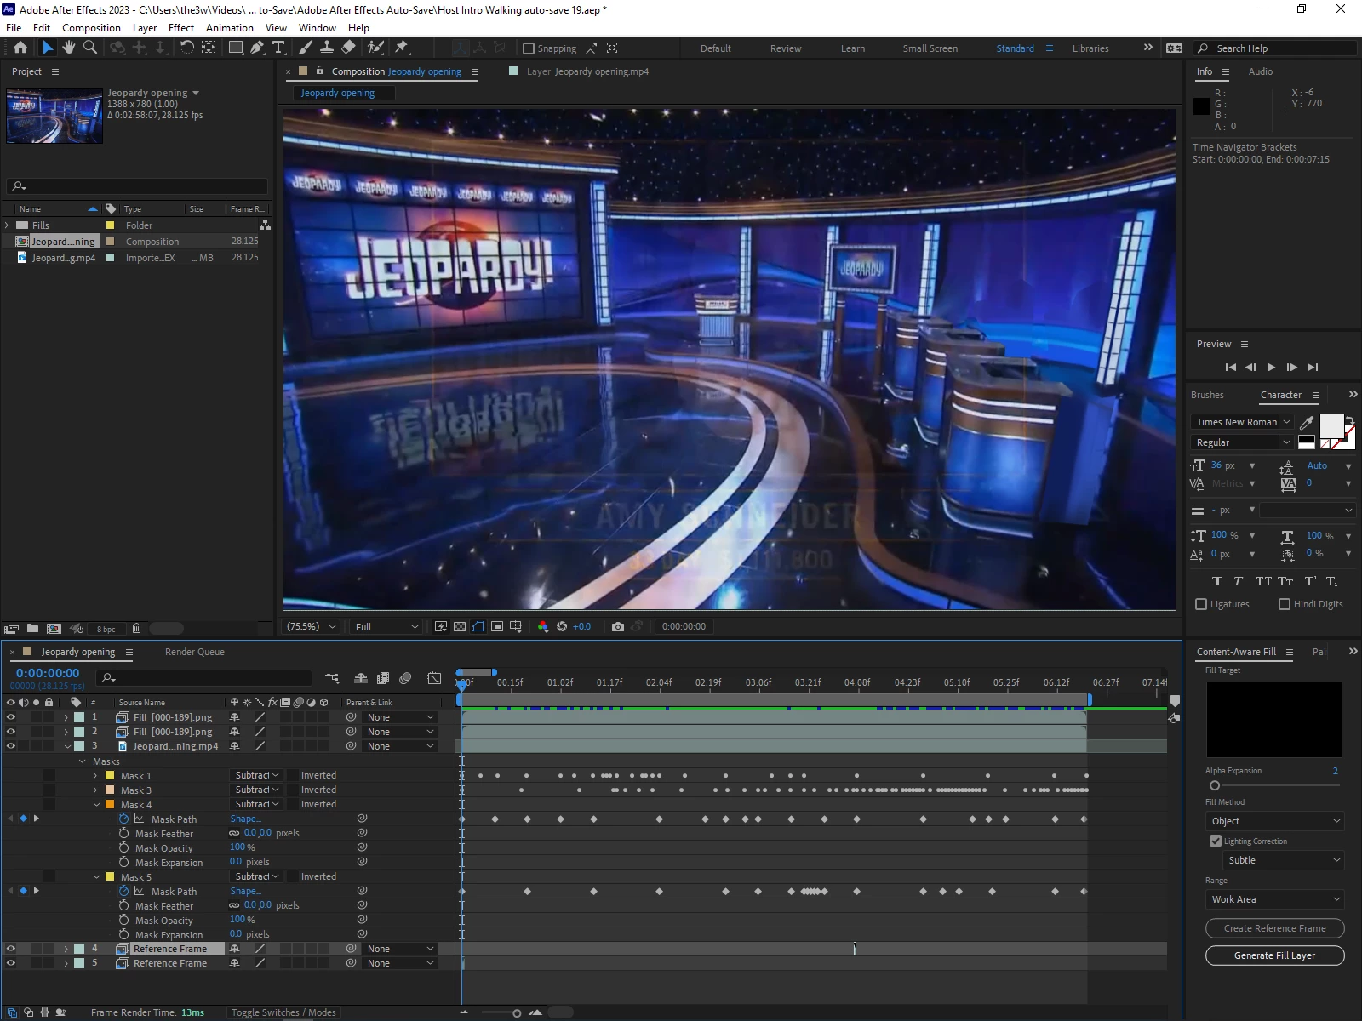Select the Hand tool
The image size is (1362, 1021).
[69, 48]
